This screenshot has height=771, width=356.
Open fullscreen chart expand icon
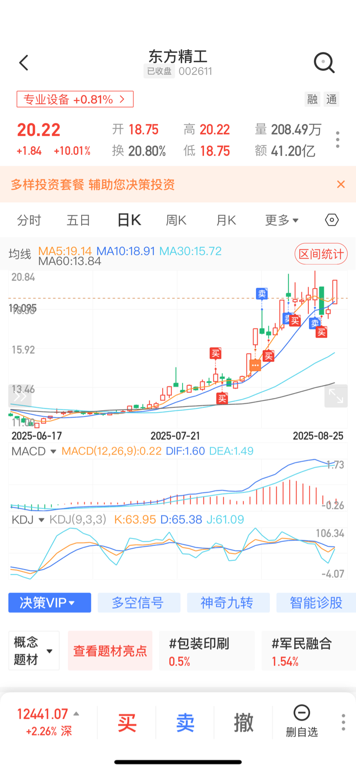pyautogui.click(x=336, y=396)
